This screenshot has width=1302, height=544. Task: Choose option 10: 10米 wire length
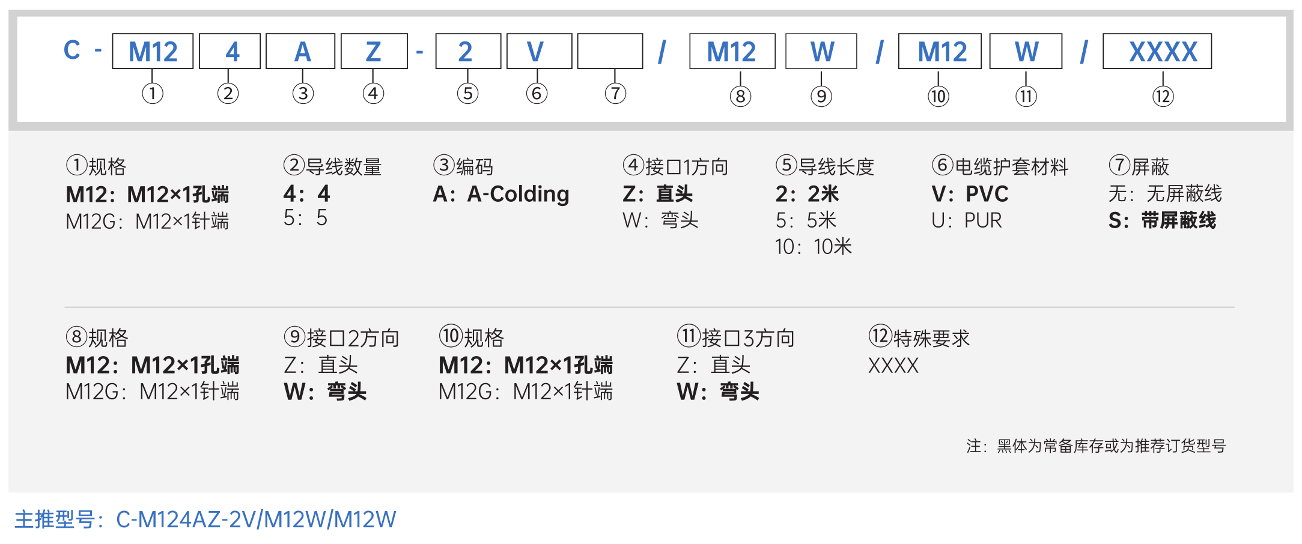click(814, 247)
